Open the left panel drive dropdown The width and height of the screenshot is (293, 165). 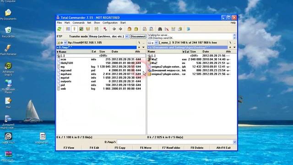point(65,43)
